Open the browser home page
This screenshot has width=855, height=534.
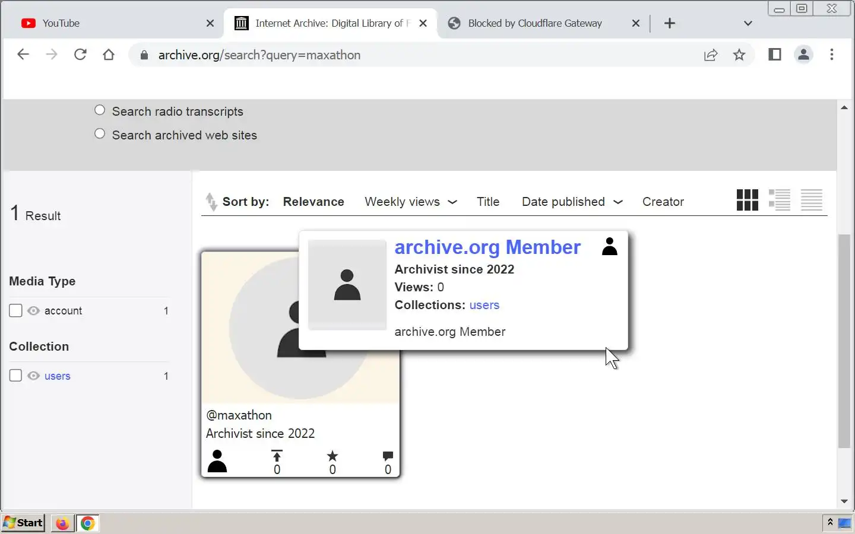point(109,55)
